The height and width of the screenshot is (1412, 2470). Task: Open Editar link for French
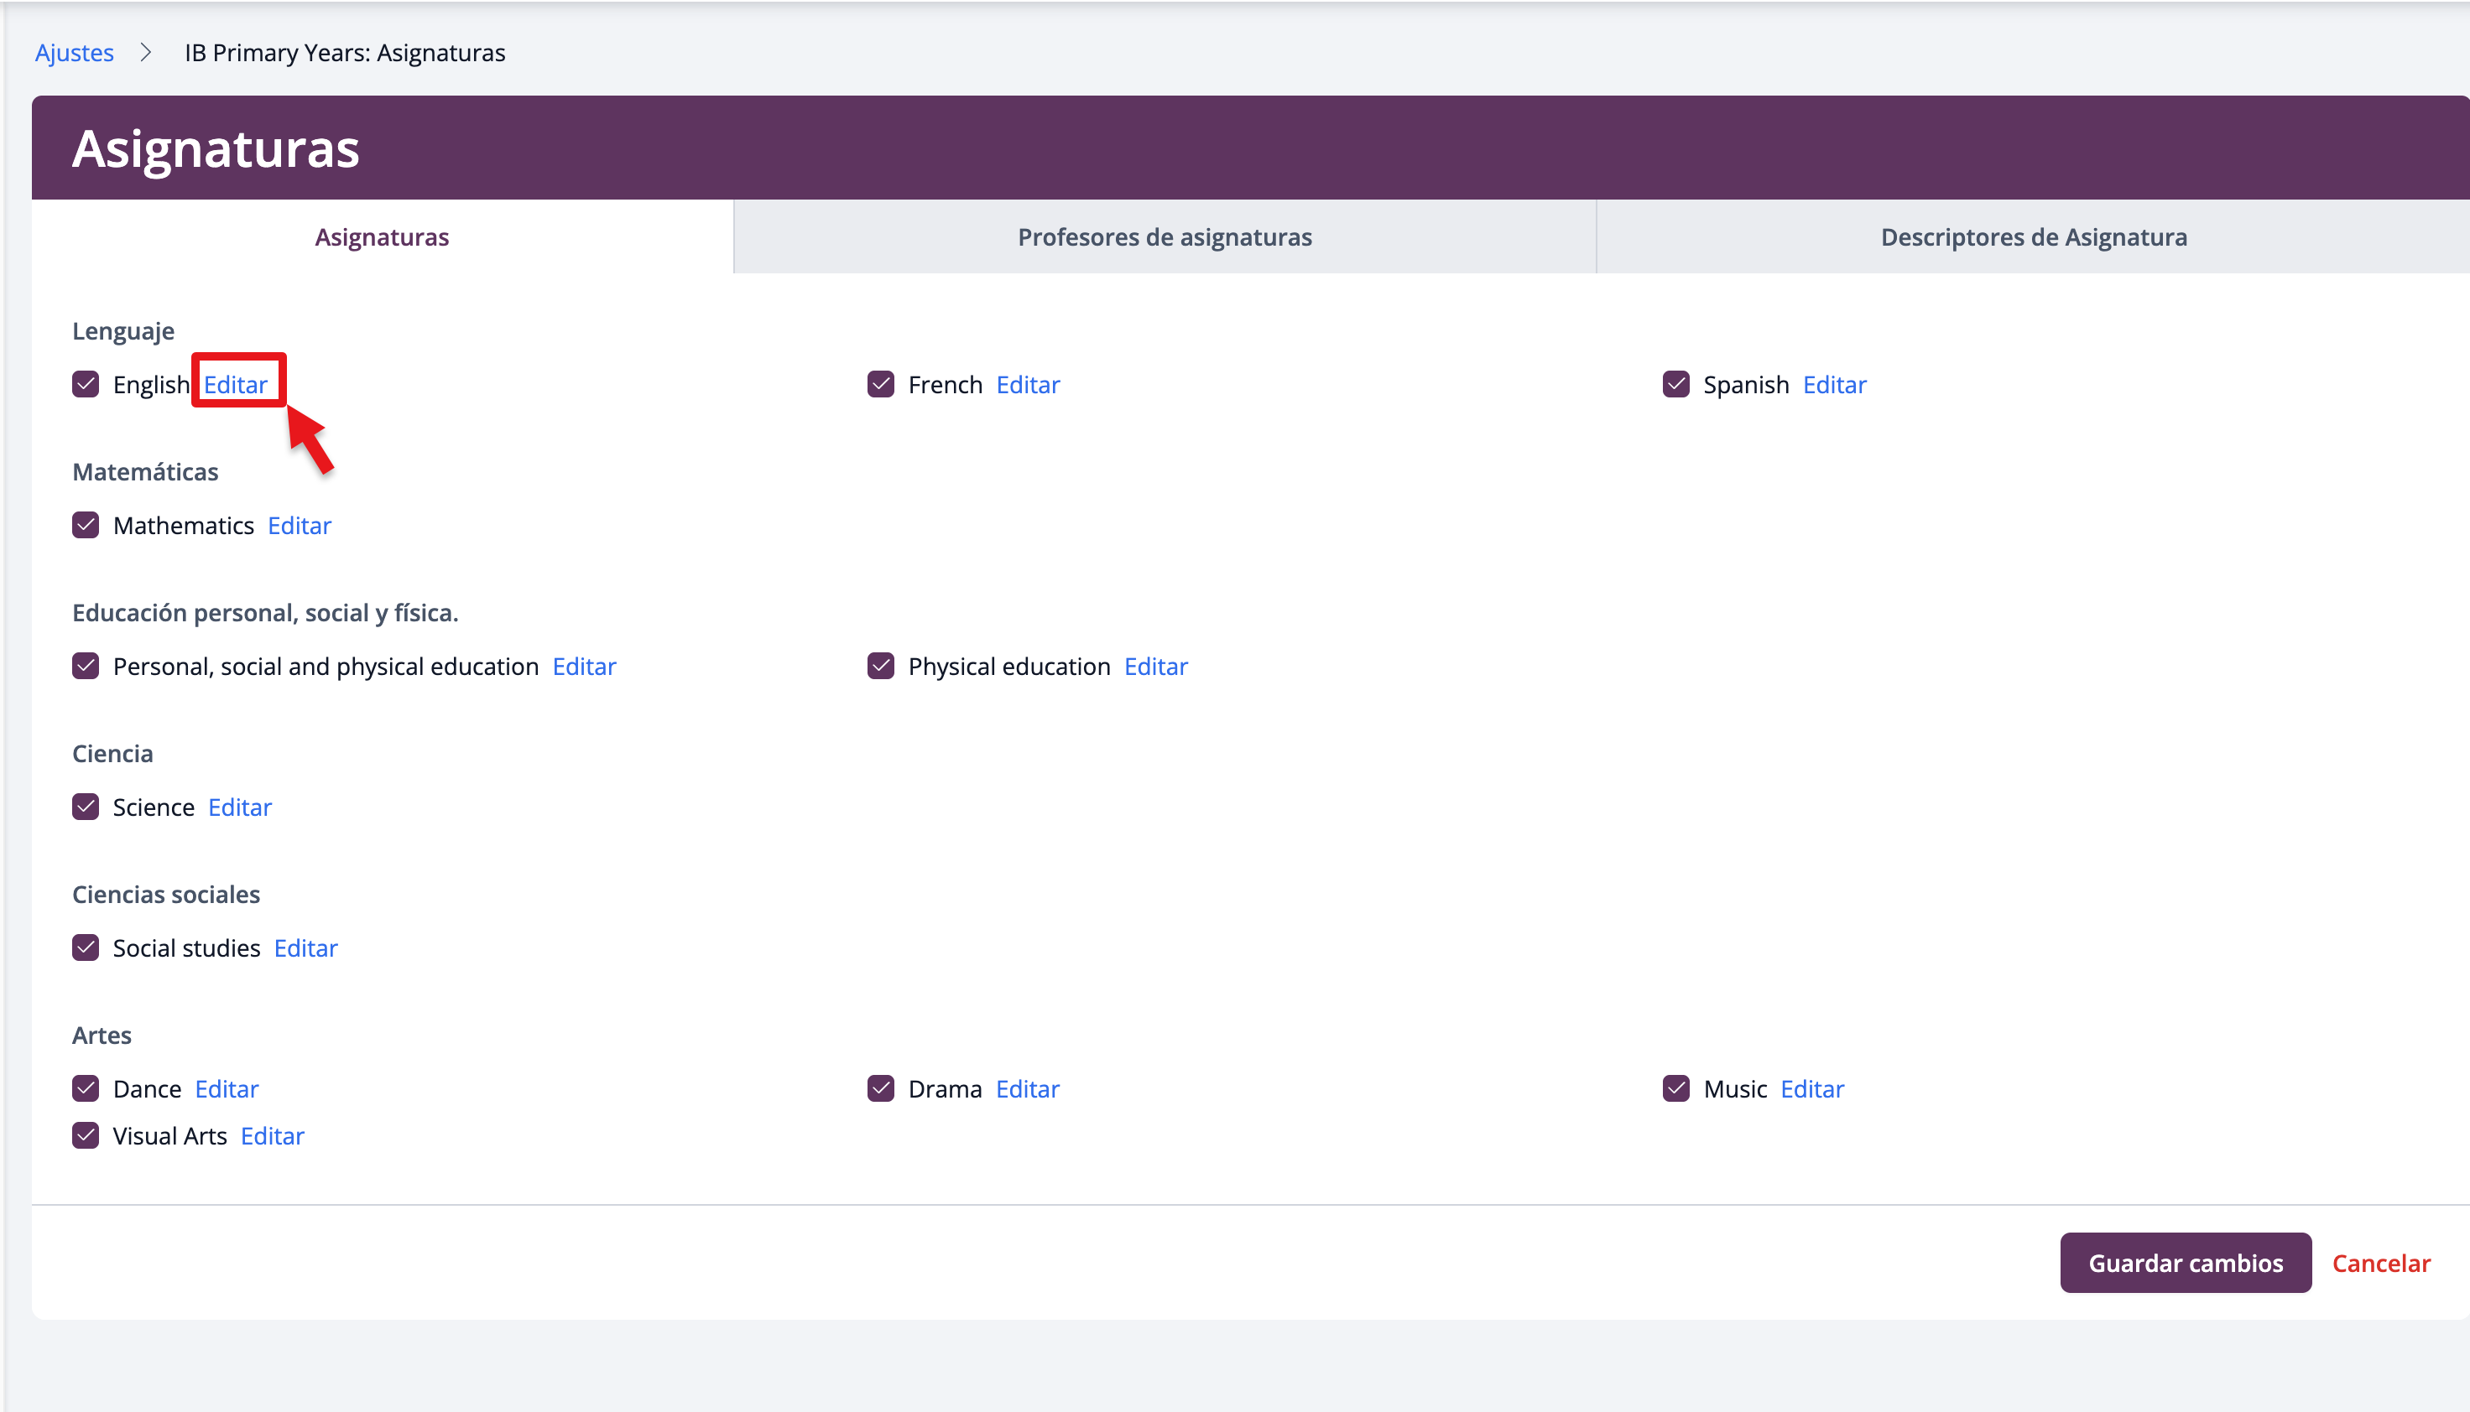click(1028, 384)
